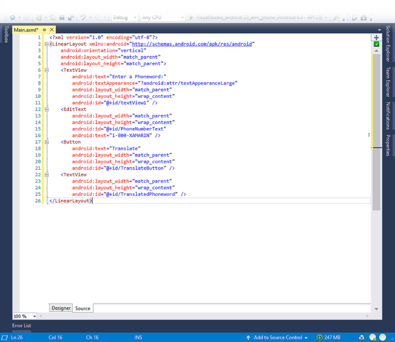Unpin the Main.axml tab pin icon
The width and height of the screenshot is (395, 342).
(44, 29)
